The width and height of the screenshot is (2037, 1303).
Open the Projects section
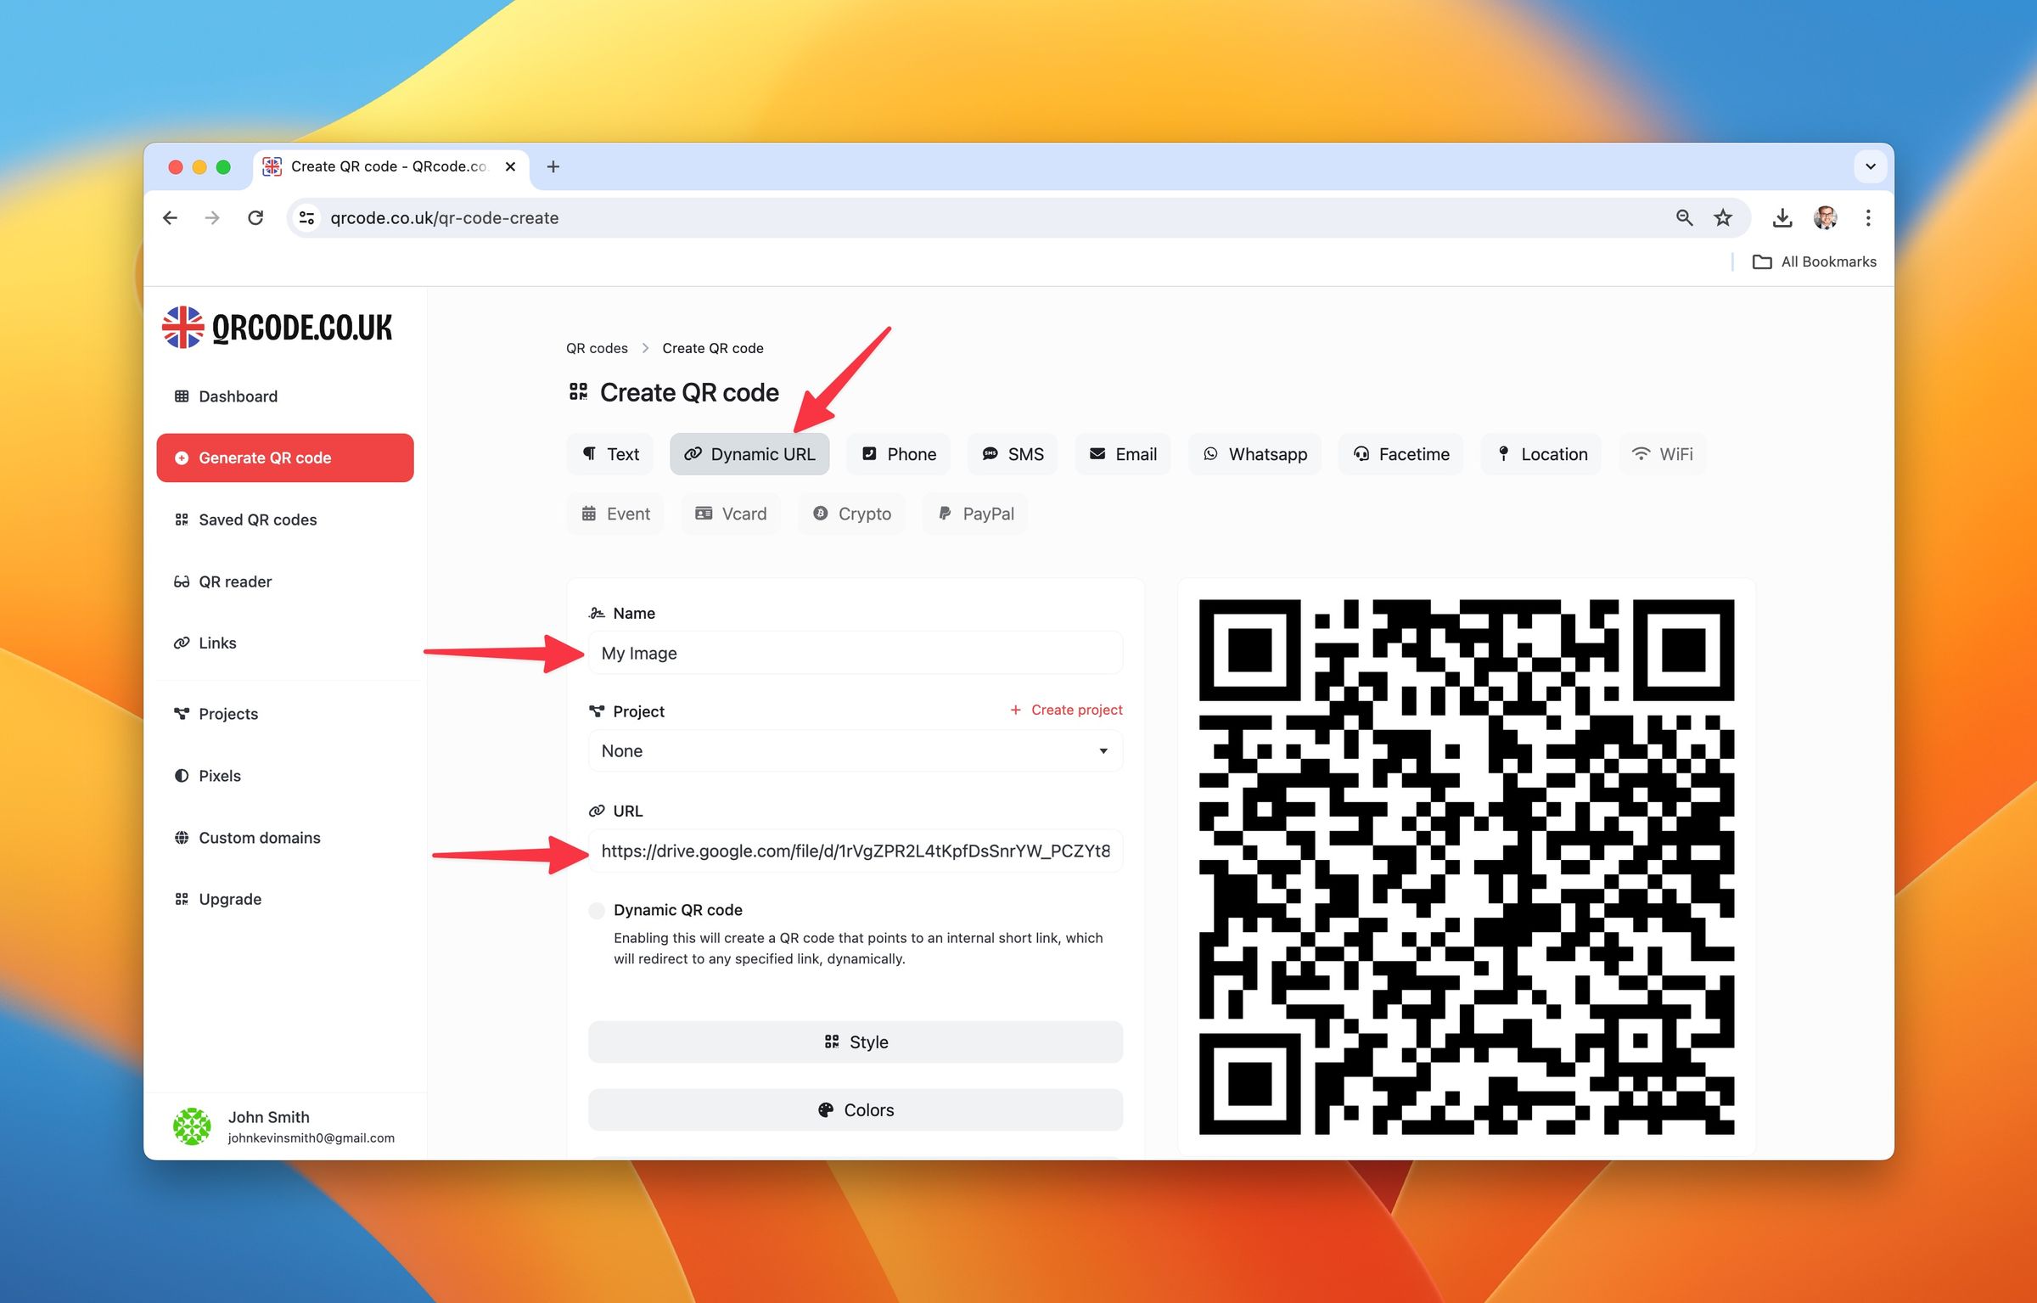pyautogui.click(x=228, y=713)
